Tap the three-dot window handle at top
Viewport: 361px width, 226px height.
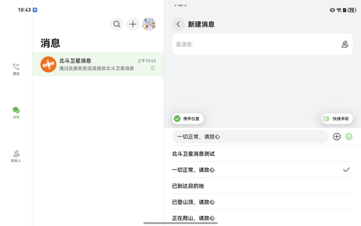pyautogui.click(x=180, y=5)
